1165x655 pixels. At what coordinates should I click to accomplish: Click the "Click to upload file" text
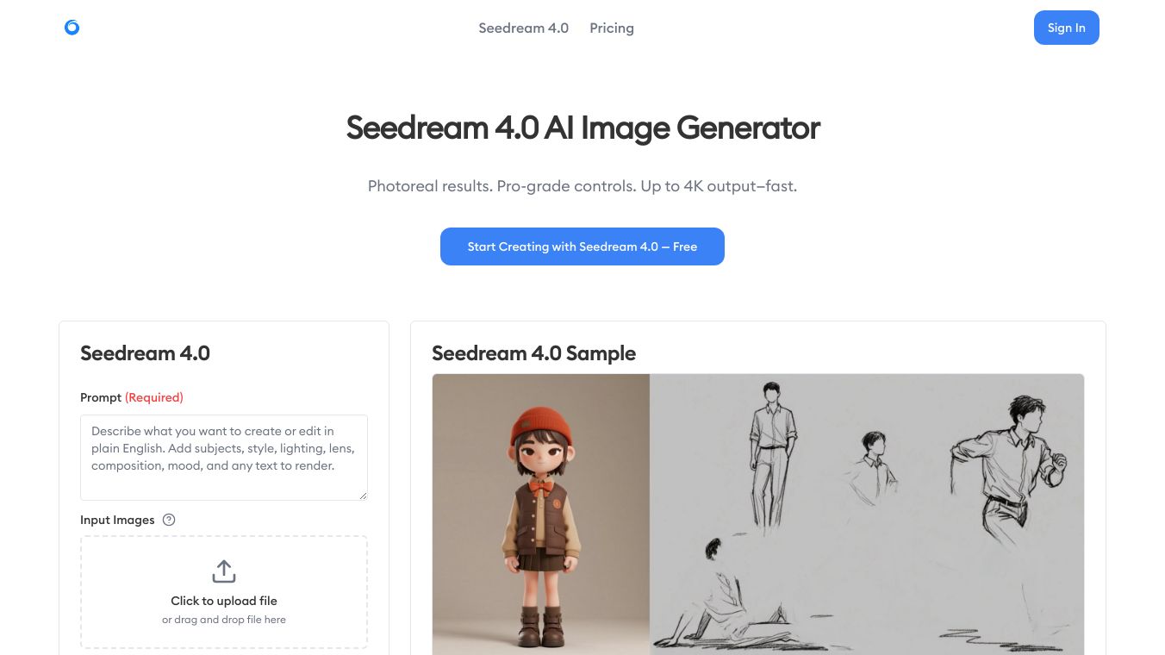224,601
